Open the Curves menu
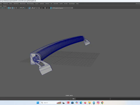Image resolution: width=140 pixels, height=105 pixels. click(x=37, y=3)
